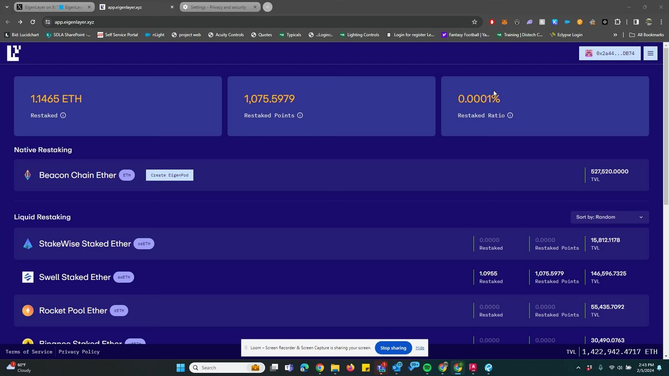View site information icon in address bar
Viewport: 669px width, 376px height.
[x=48, y=22]
